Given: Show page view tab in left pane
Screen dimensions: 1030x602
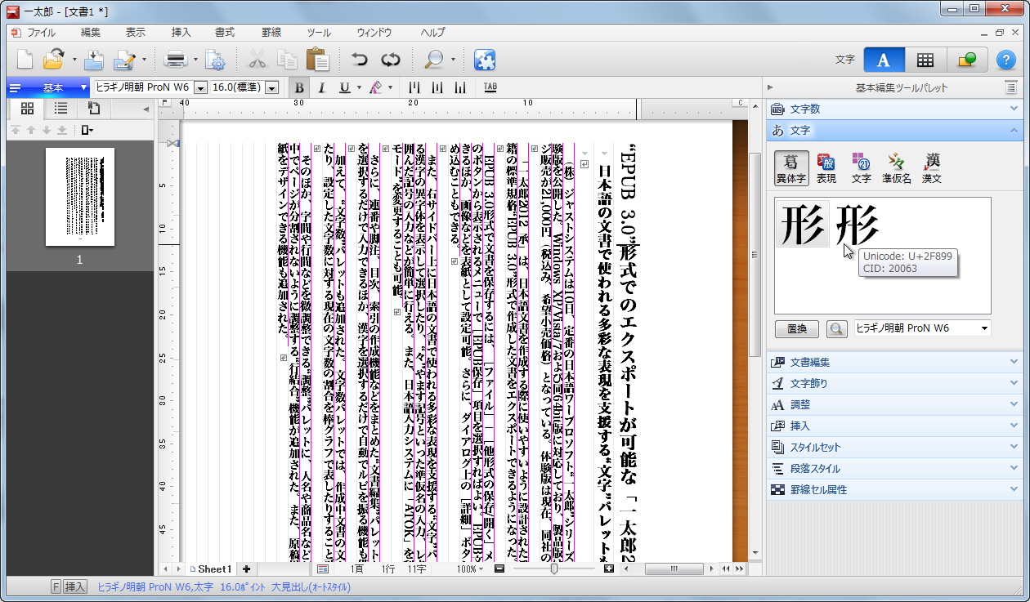Looking at the screenshot, I should click(94, 108).
